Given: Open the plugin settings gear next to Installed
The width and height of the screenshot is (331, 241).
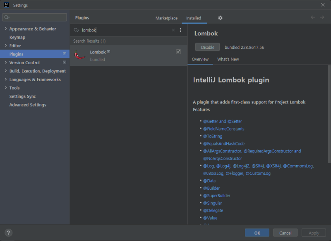Looking at the screenshot, I should (x=220, y=18).
